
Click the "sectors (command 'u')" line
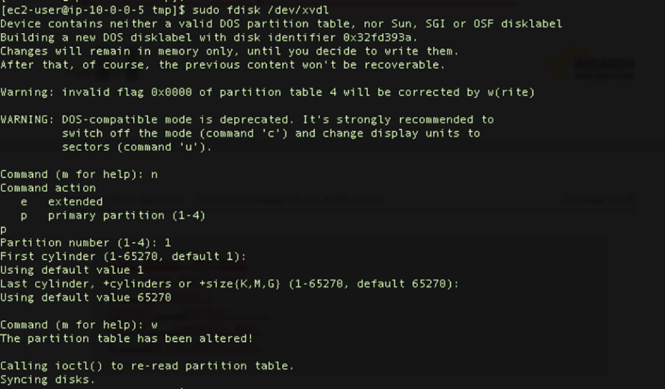tap(137, 147)
